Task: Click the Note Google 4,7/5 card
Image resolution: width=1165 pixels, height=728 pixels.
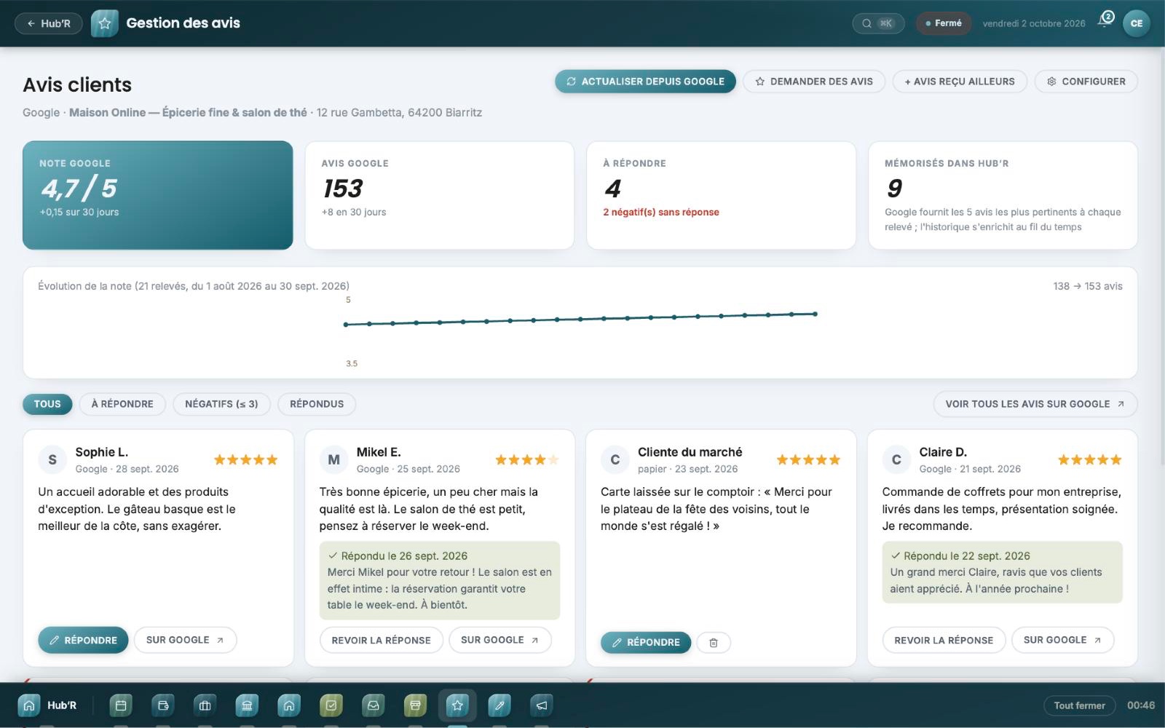Action: (x=158, y=195)
